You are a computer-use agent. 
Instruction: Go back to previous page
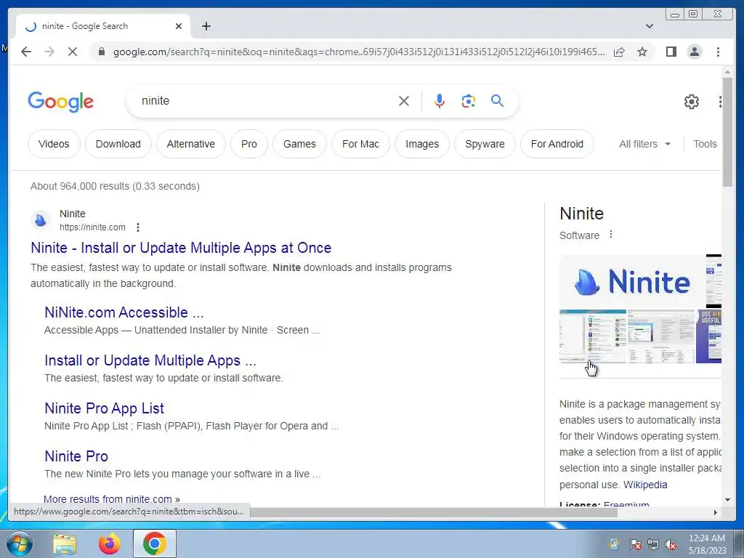tap(26, 52)
